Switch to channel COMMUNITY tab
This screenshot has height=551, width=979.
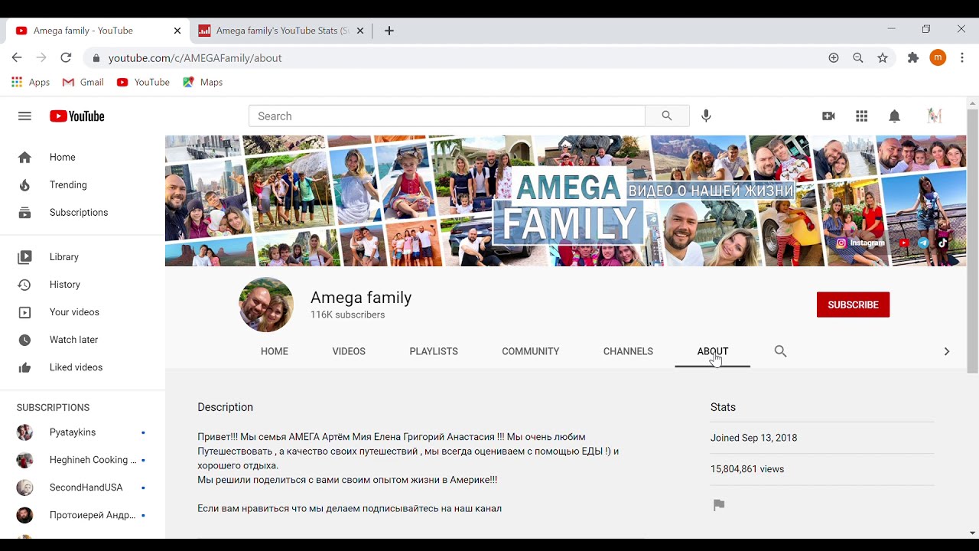pos(531,351)
